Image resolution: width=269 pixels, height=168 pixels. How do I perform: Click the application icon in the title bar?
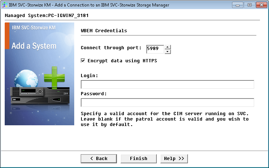point(4,5)
